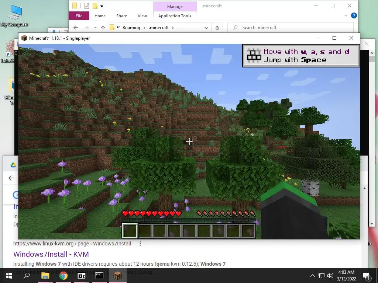Open File Explorer from the taskbar
Viewport: 378px width, 283px height.
tap(45, 276)
